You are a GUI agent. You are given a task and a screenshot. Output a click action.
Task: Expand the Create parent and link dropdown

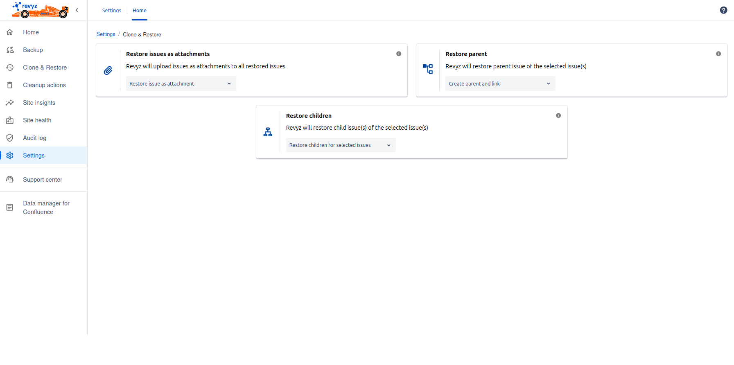(x=500, y=83)
